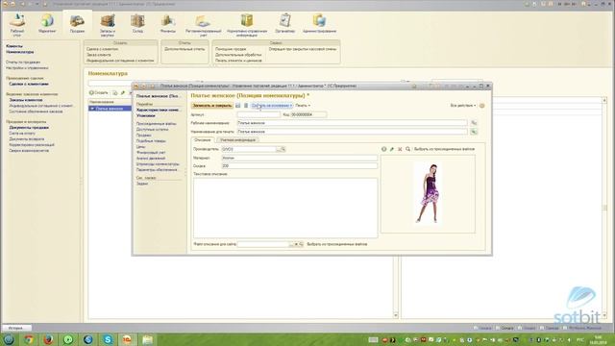Open the Администрирование section
Screen dimensions: 615x346
pos(319,23)
